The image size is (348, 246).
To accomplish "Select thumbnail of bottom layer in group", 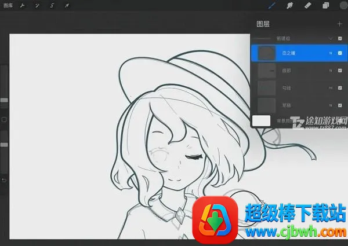I will (x=267, y=105).
